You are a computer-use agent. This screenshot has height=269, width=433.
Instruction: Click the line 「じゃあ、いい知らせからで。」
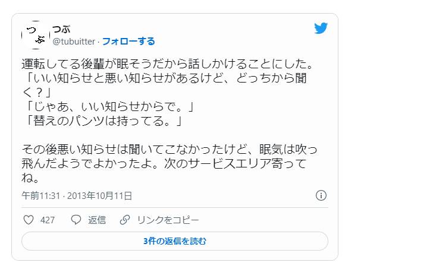point(108,106)
